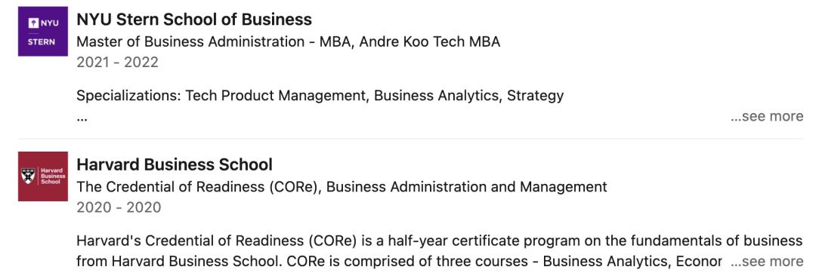The image size is (816, 273).
Task: Click the NYU Stern purple logo
Action: [x=42, y=31]
